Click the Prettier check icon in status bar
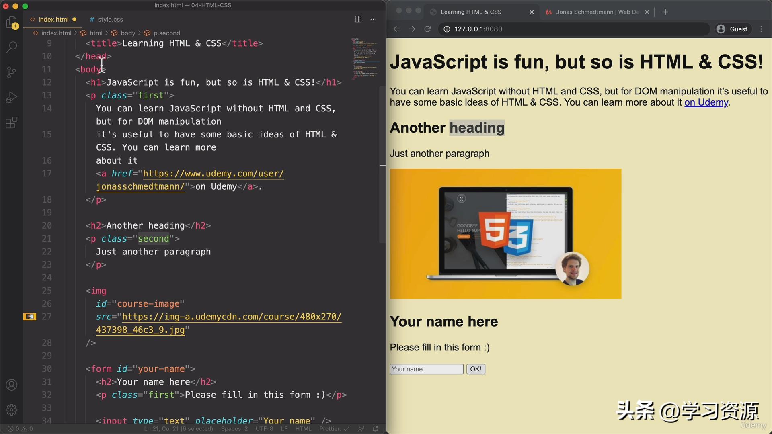 click(347, 429)
